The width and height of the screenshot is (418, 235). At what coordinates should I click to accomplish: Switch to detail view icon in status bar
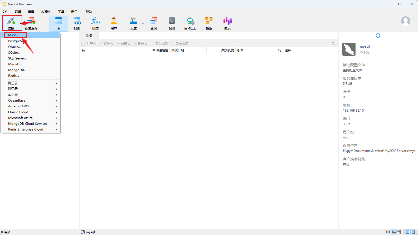point(400,232)
